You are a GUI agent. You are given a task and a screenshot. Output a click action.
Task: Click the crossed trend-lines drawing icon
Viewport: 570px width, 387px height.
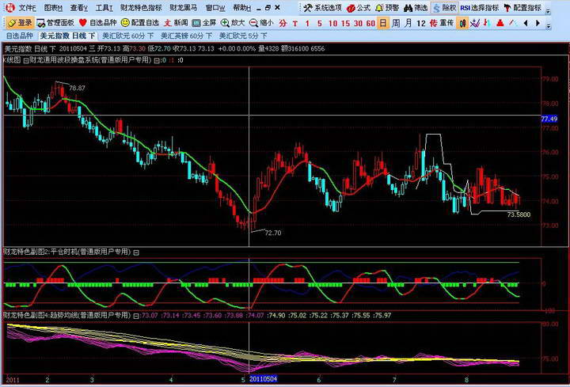pyautogui.click(x=475, y=23)
